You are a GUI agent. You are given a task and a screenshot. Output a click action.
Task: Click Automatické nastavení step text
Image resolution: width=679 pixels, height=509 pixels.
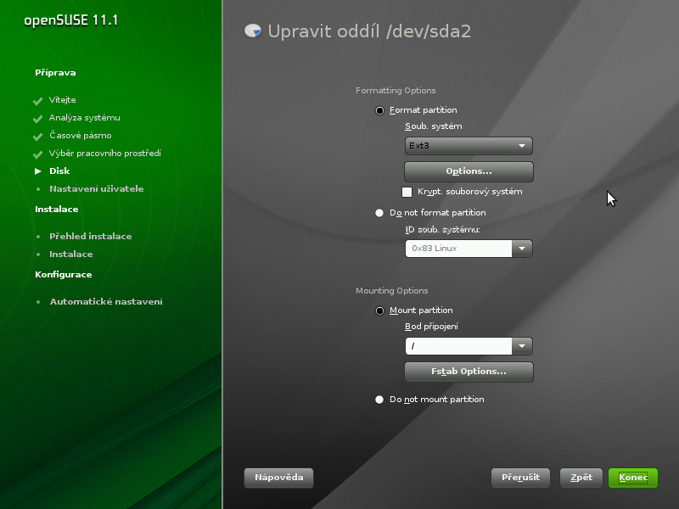107,302
